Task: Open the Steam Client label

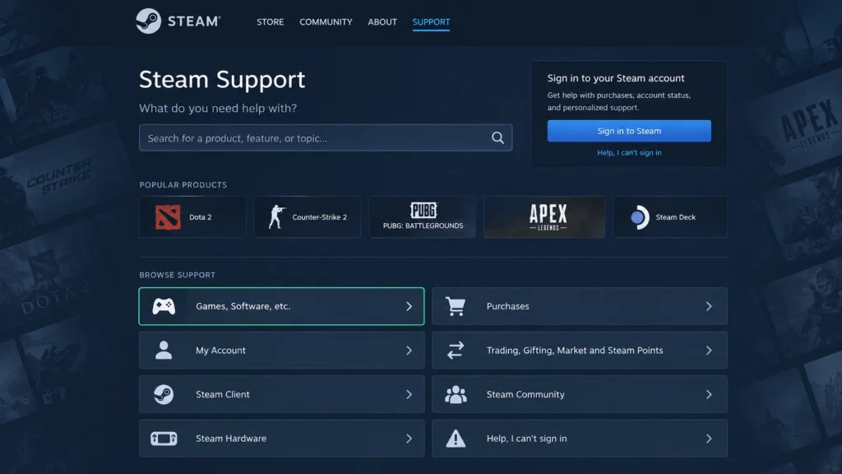Action: coord(223,394)
